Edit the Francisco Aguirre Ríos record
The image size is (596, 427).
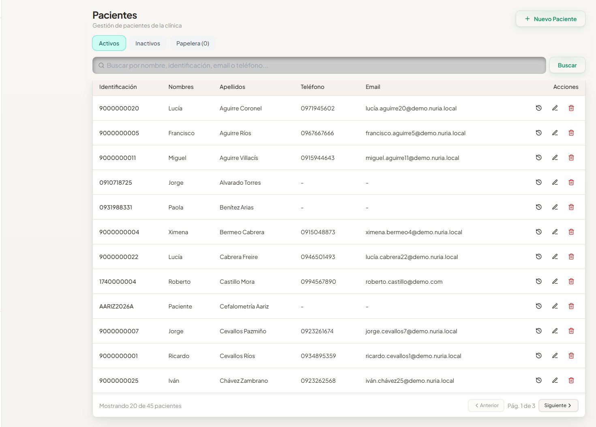[555, 133]
